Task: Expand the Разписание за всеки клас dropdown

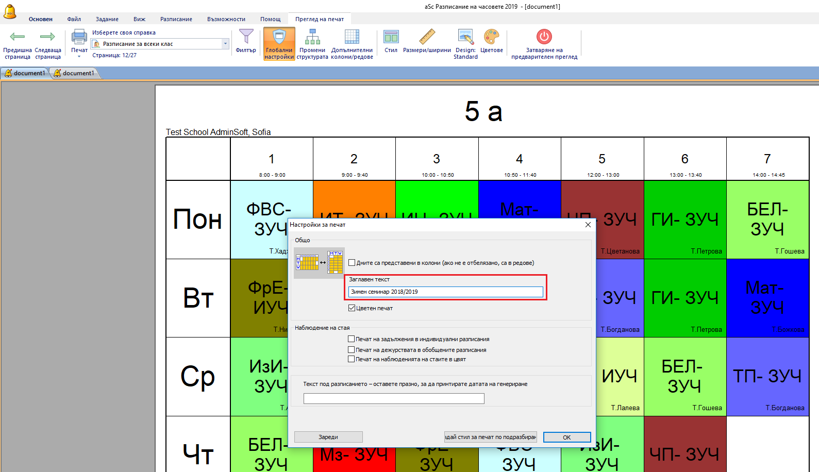Action: coord(225,44)
